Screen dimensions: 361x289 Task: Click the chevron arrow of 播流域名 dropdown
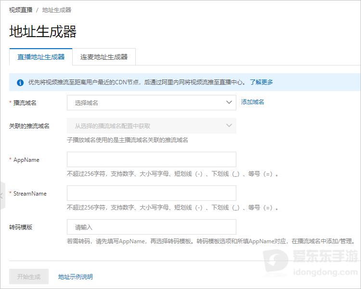[x=229, y=102]
